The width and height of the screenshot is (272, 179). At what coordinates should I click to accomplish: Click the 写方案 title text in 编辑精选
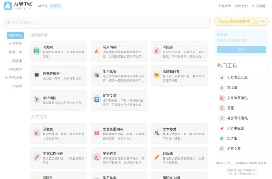pyautogui.click(x=48, y=47)
